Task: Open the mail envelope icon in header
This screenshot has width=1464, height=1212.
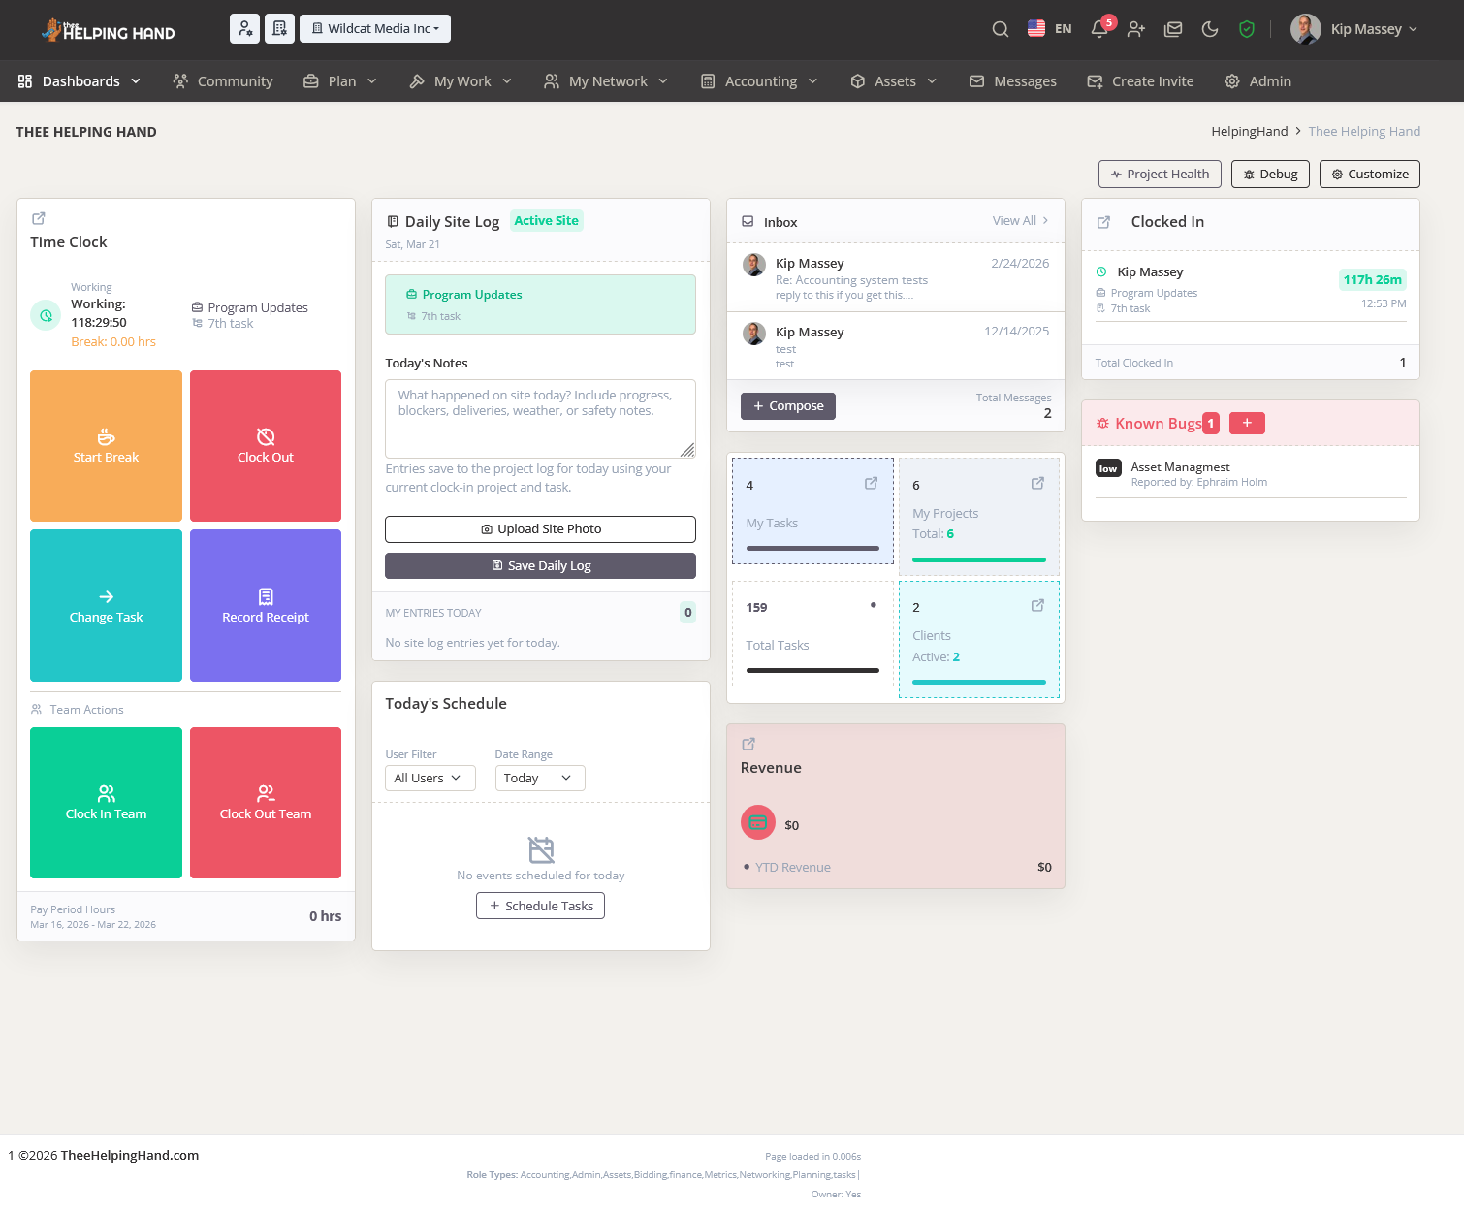Action: (x=1173, y=29)
